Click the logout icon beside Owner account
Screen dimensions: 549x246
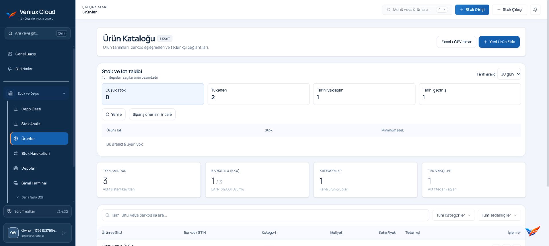click(64, 233)
